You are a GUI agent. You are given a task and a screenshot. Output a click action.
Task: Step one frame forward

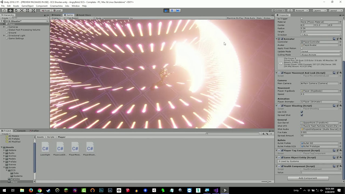pos(178,11)
